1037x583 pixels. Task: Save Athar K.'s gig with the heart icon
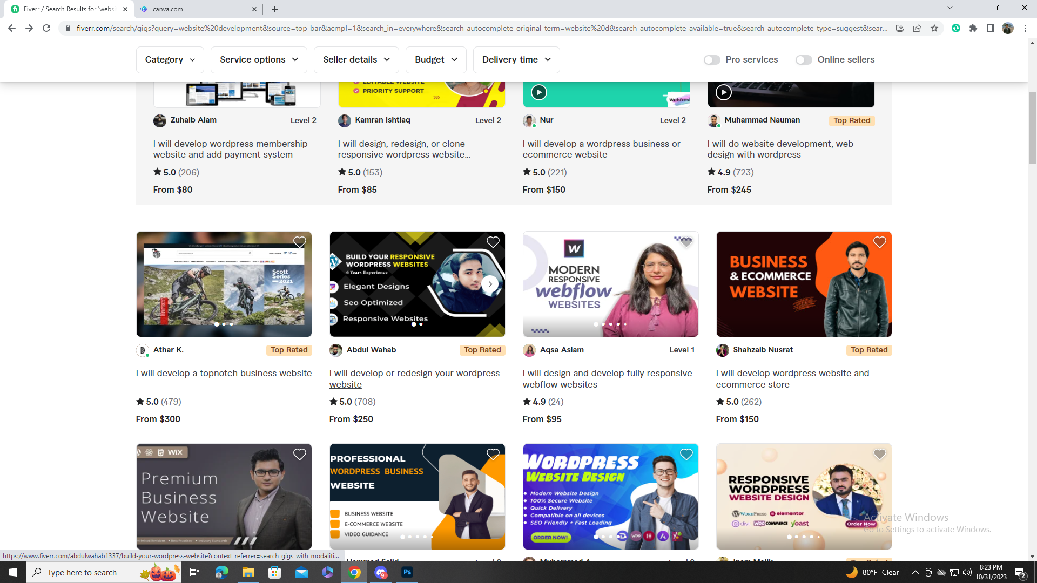(x=300, y=242)
